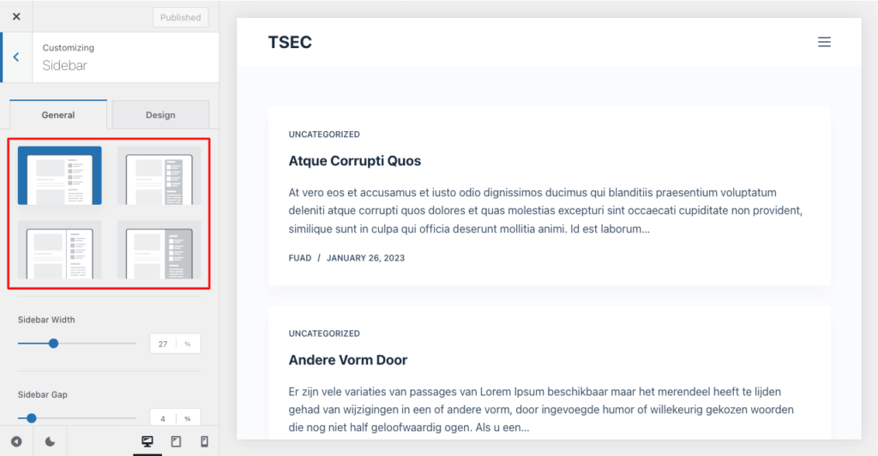Pick the bottom-right sidebar layout option

[159, 249]
